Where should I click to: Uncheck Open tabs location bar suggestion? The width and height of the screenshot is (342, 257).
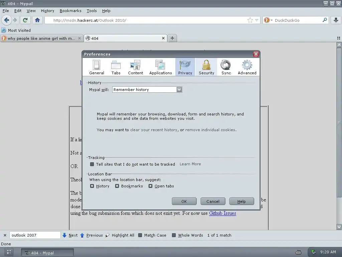coord(151,186)
